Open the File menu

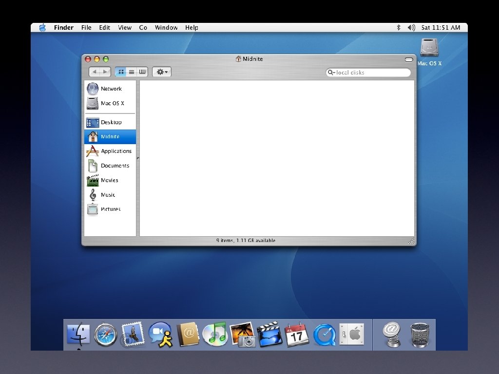86,28
